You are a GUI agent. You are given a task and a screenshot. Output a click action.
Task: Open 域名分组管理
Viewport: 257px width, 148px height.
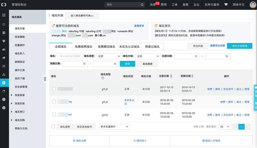239,46
